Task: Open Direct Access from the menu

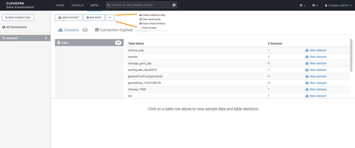Action: click(148, 28)
